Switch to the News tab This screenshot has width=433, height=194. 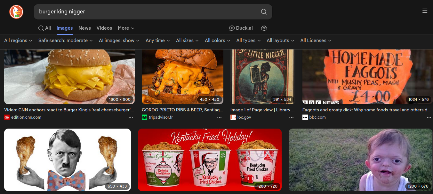tap(84, 28)
